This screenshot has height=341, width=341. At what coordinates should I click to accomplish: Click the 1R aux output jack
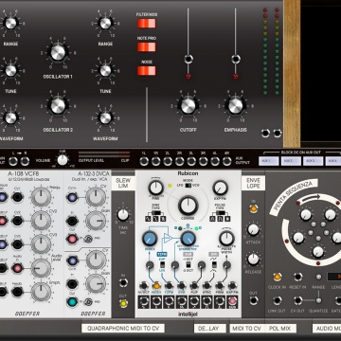[155, 161]
